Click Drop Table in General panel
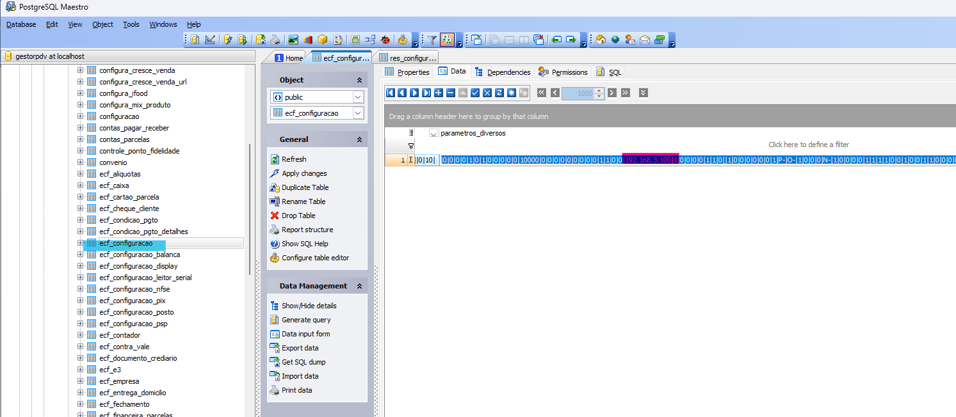956x417 pixels. (x=298, y=216)
